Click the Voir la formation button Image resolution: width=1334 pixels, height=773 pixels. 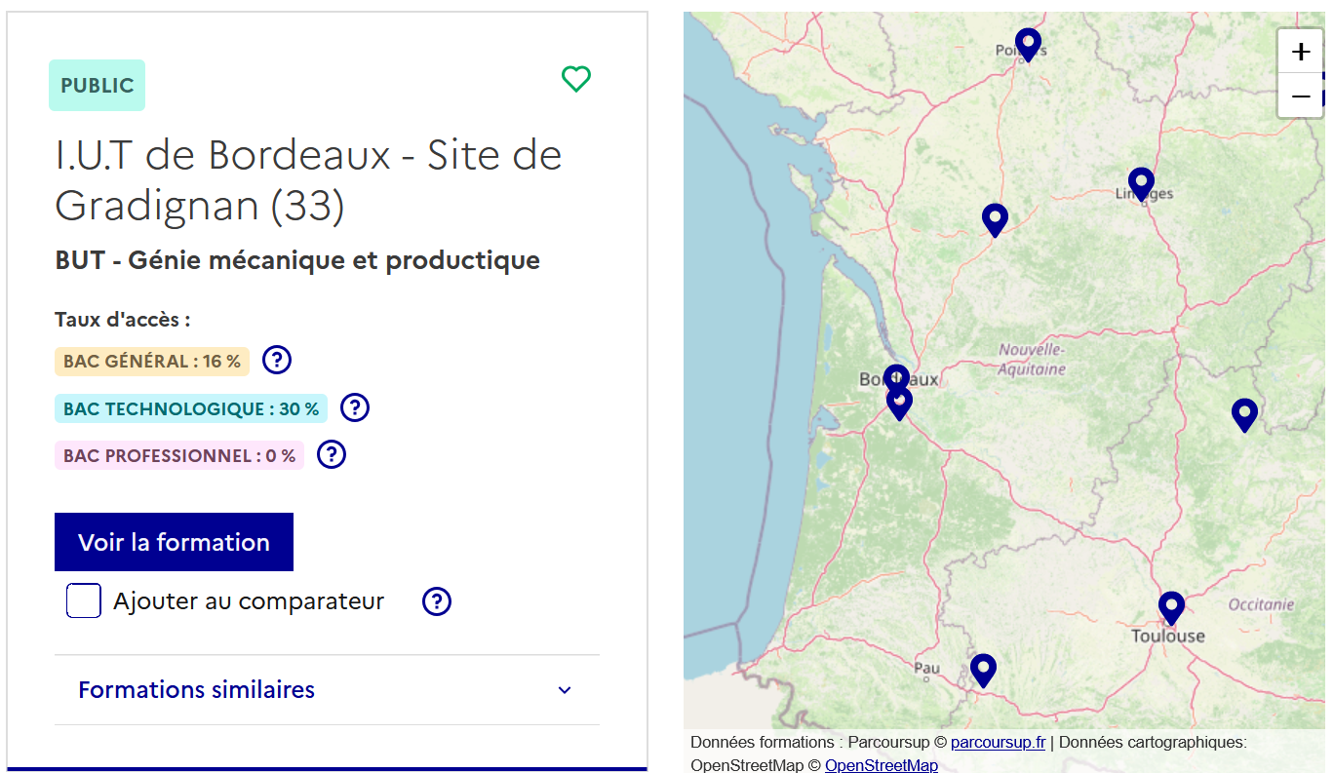174,542
